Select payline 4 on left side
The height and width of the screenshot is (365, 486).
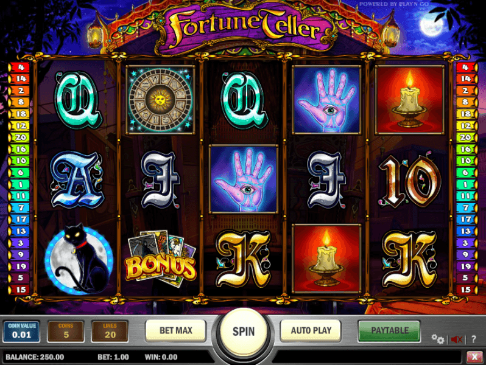[x=19, y=67]
